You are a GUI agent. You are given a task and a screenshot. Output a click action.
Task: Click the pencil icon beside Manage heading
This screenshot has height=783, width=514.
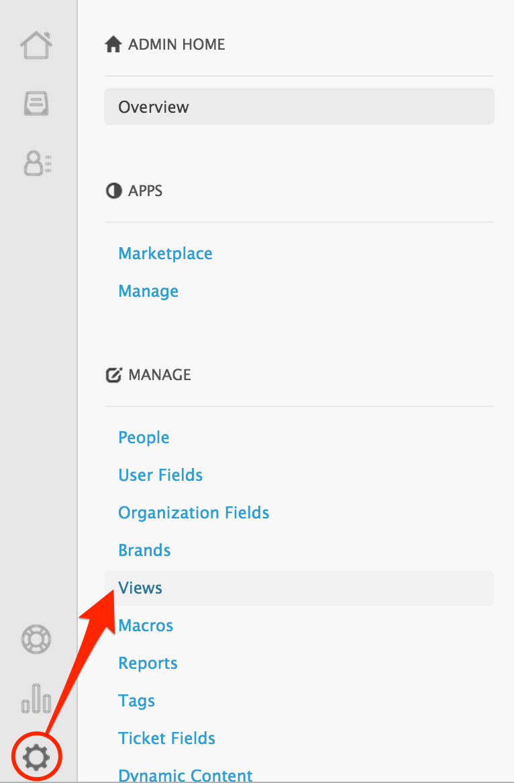114,375
